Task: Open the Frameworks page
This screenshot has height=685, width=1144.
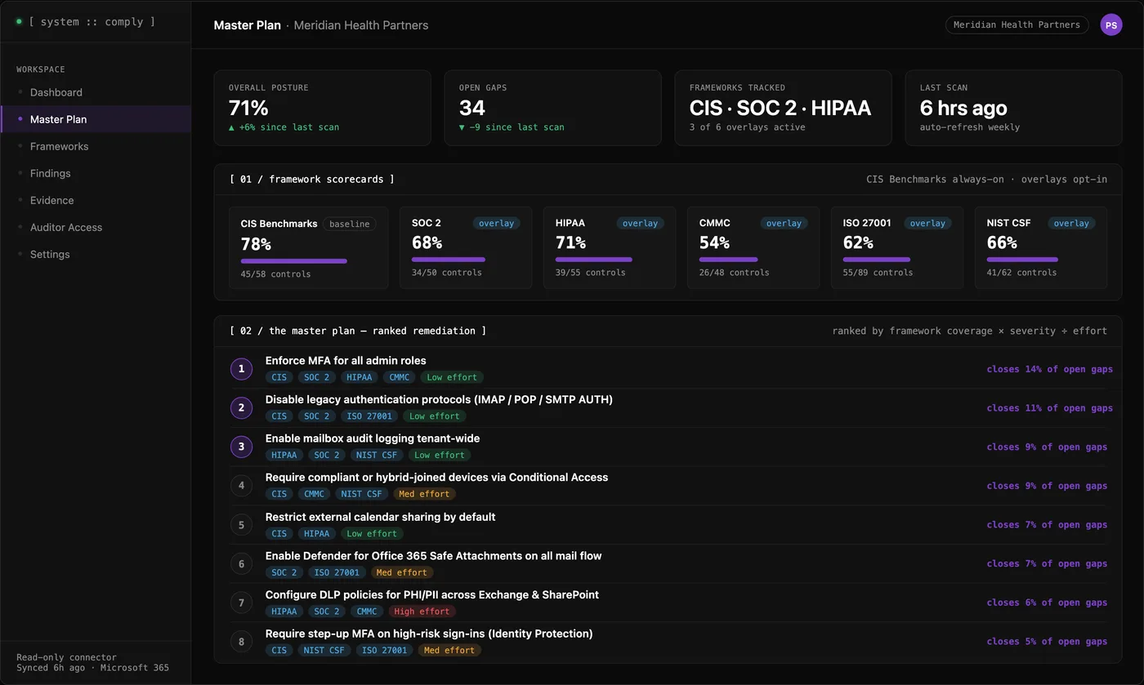Action: pyautogui.click(x=96, y=146)
